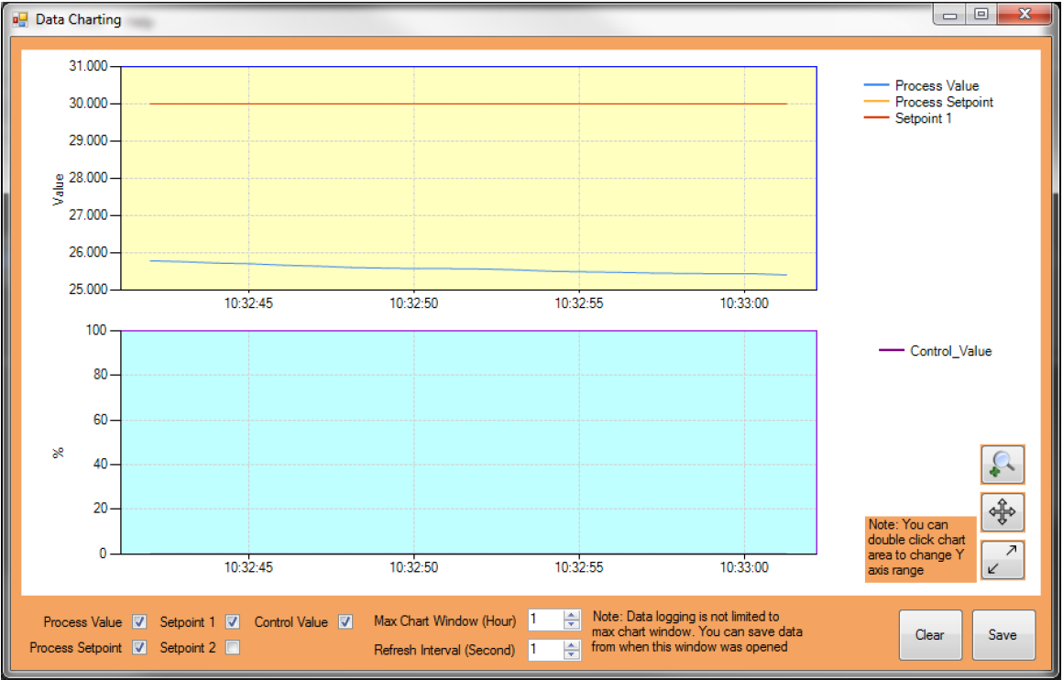Uncheck the Process Setpoint checkbox

pyautogui.click(x=139, y=648)
